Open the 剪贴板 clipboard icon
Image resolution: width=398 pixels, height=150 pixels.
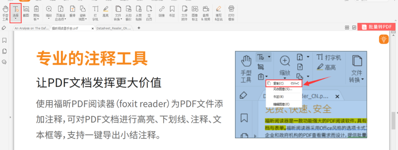point(36,9)
